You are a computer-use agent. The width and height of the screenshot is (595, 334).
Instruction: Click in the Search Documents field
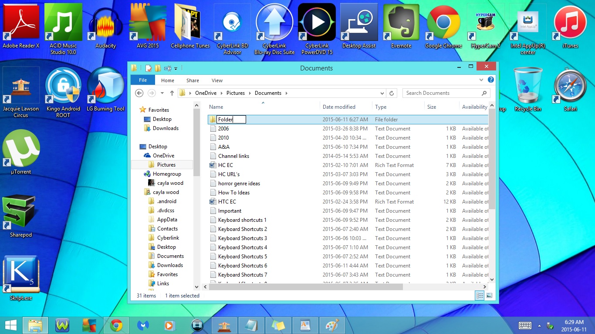tap(446, 93)
